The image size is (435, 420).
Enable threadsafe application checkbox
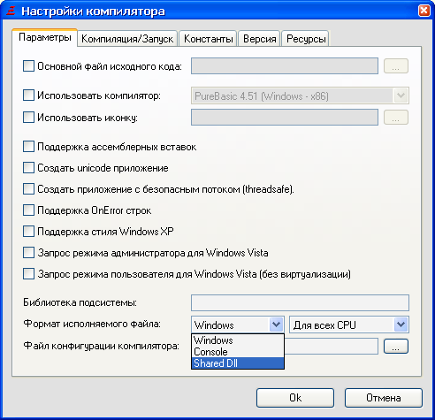click(x=28, y=189)
